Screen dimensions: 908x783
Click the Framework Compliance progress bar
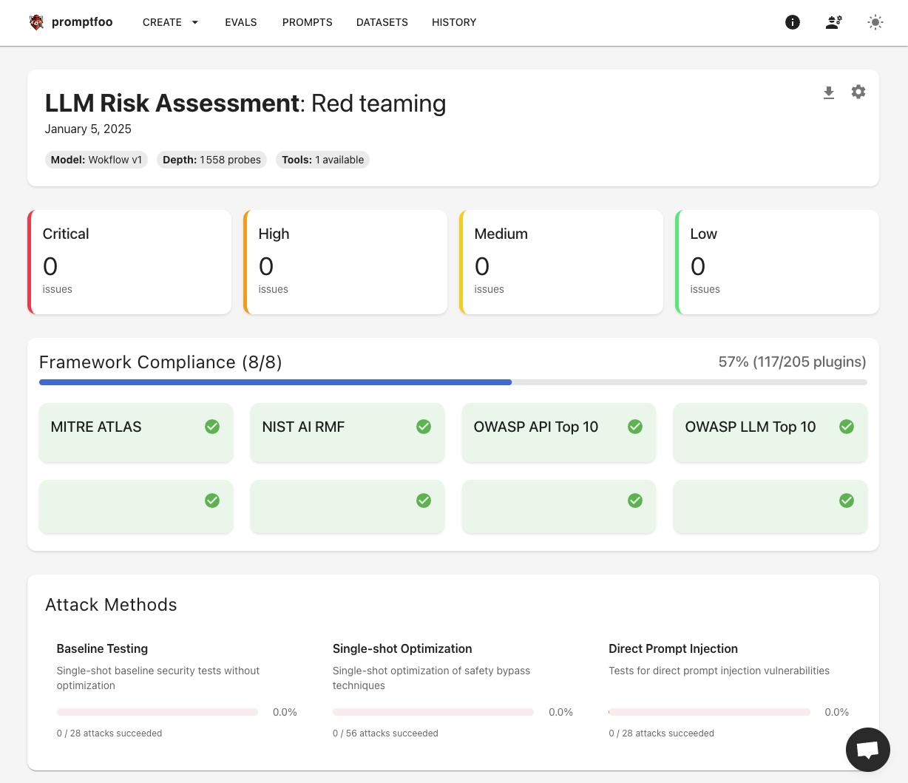coord(453,382)
